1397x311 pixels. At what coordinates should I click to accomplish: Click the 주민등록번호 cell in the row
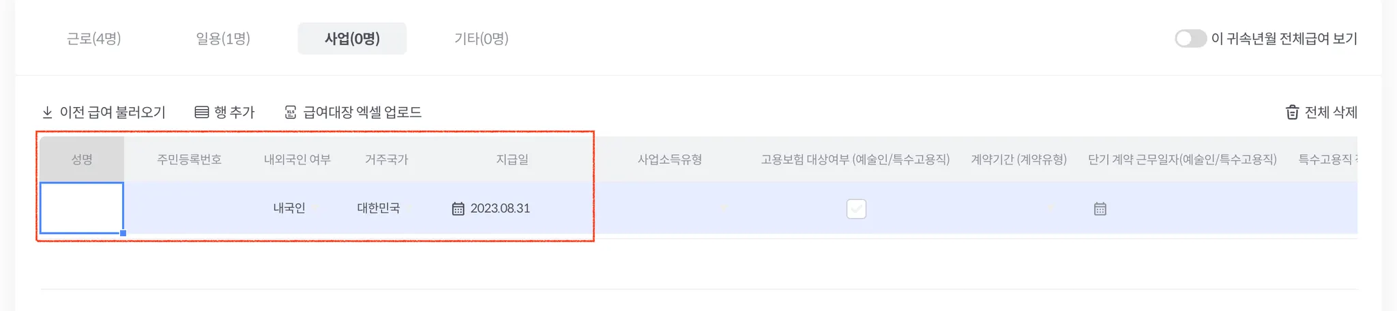point(189,209)
